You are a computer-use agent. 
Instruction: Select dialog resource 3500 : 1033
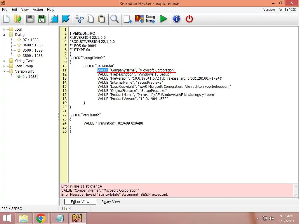33,50
